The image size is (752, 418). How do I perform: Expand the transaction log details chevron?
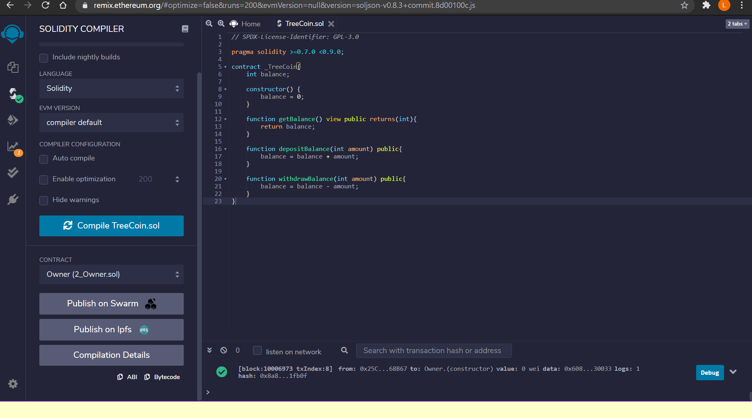733,372
